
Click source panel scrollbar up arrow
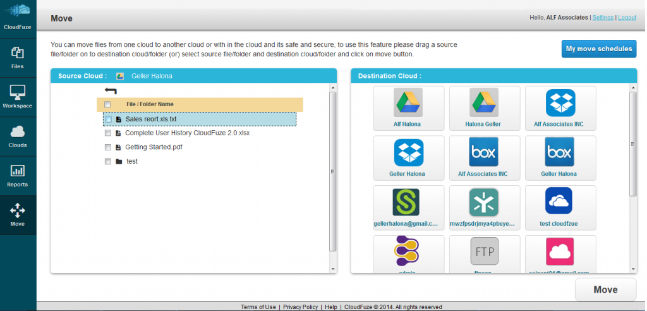333,88
